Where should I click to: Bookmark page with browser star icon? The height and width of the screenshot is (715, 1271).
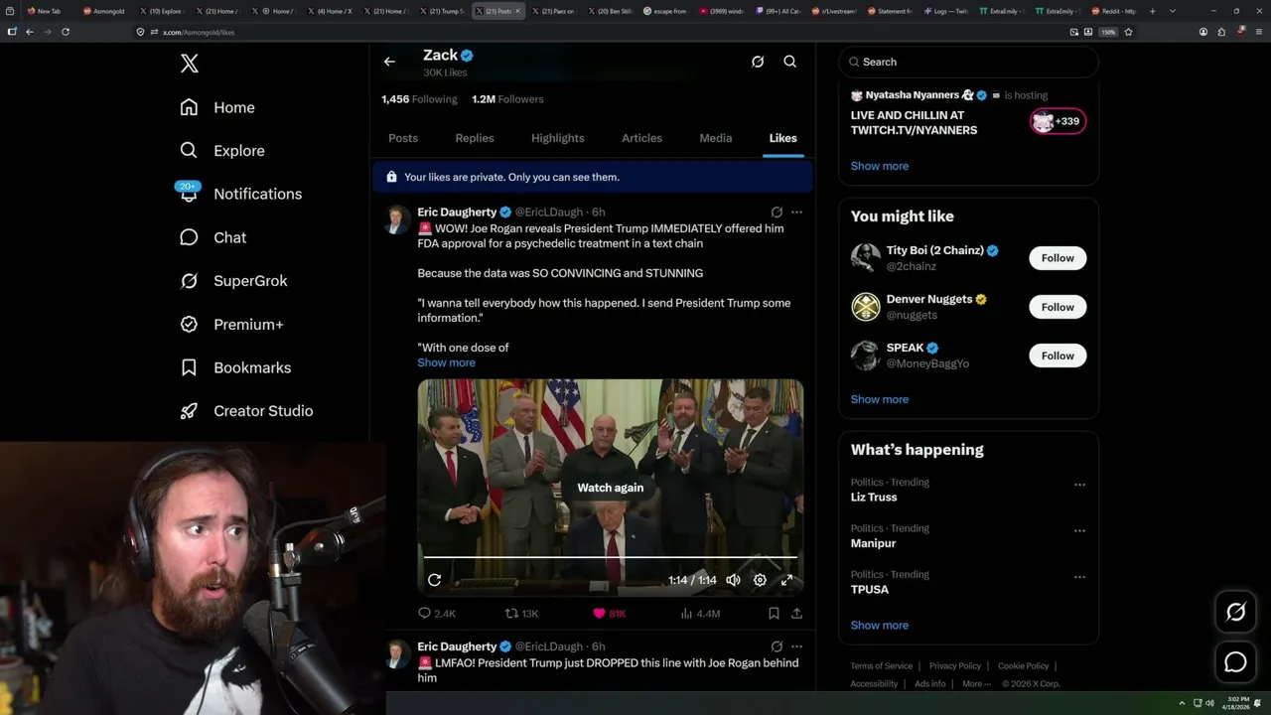pos(1128,32)
